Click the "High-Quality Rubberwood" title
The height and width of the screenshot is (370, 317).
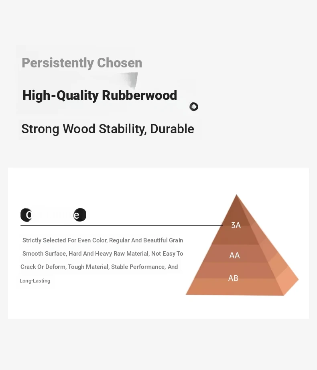[100, 96]
